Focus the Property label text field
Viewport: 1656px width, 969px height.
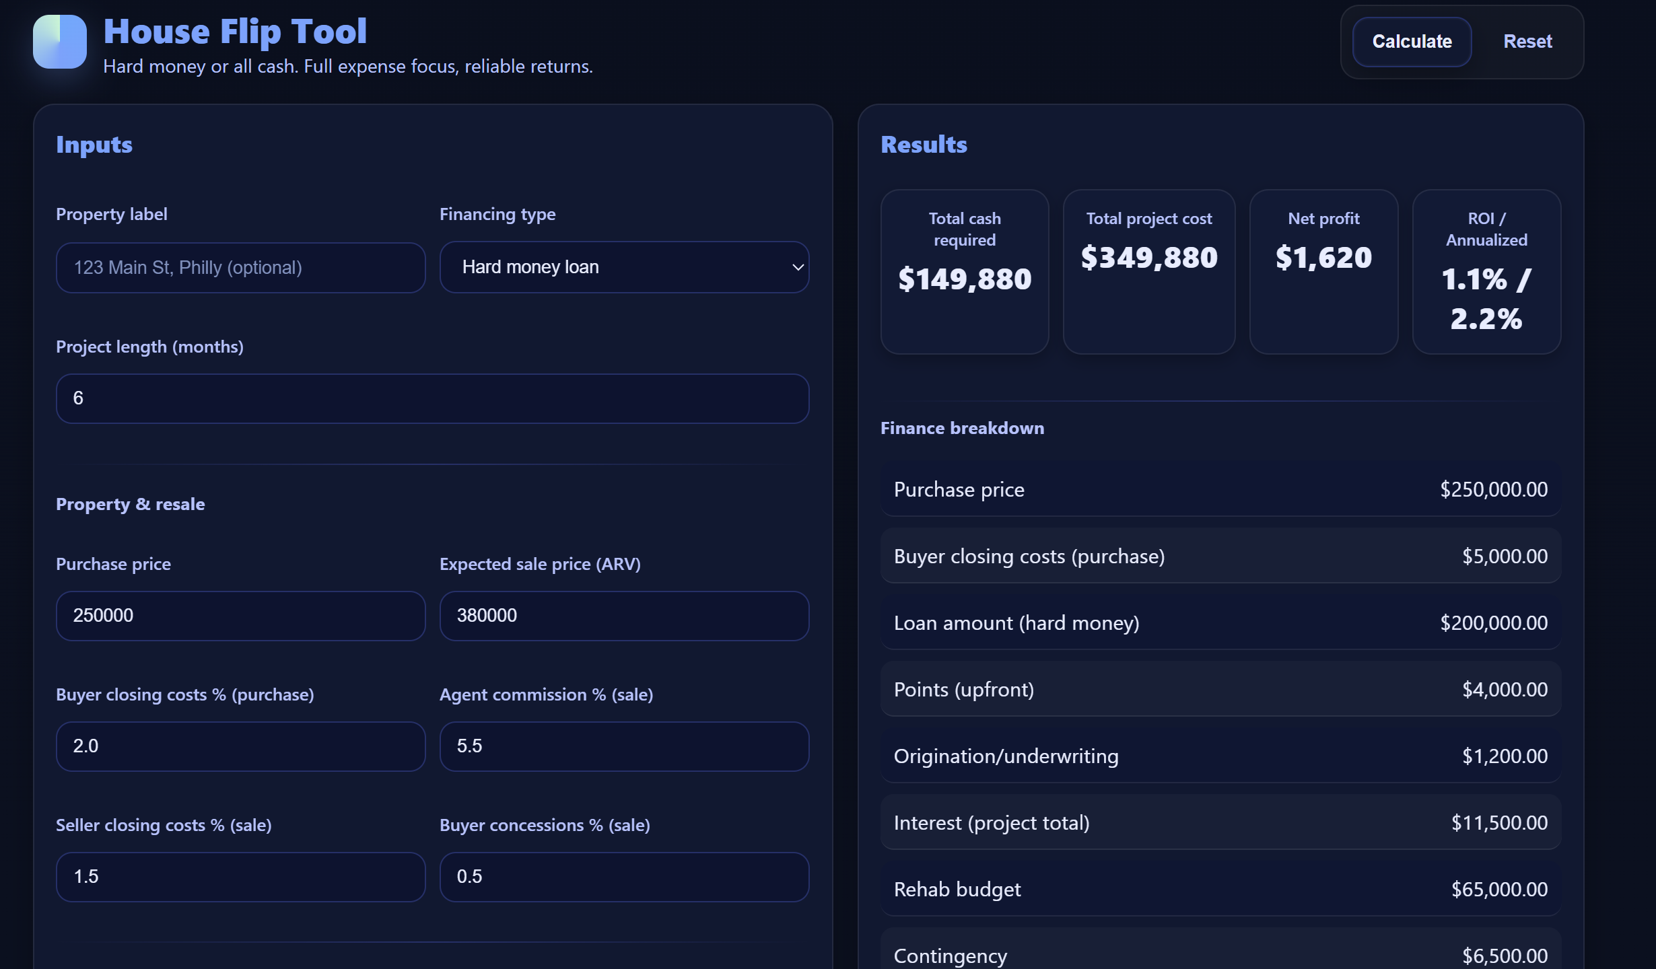240,268
